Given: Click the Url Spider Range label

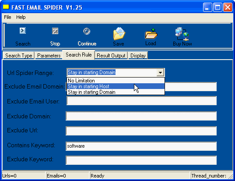Looking at the screenshot, I should pos(30,73).
